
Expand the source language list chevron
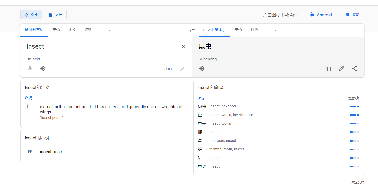(x=110, y=30)
